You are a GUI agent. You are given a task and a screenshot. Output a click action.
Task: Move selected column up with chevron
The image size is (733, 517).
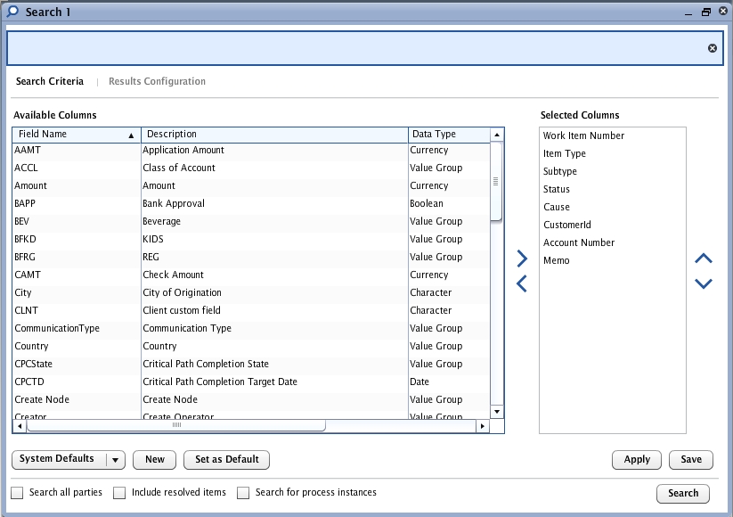[703, 258]
